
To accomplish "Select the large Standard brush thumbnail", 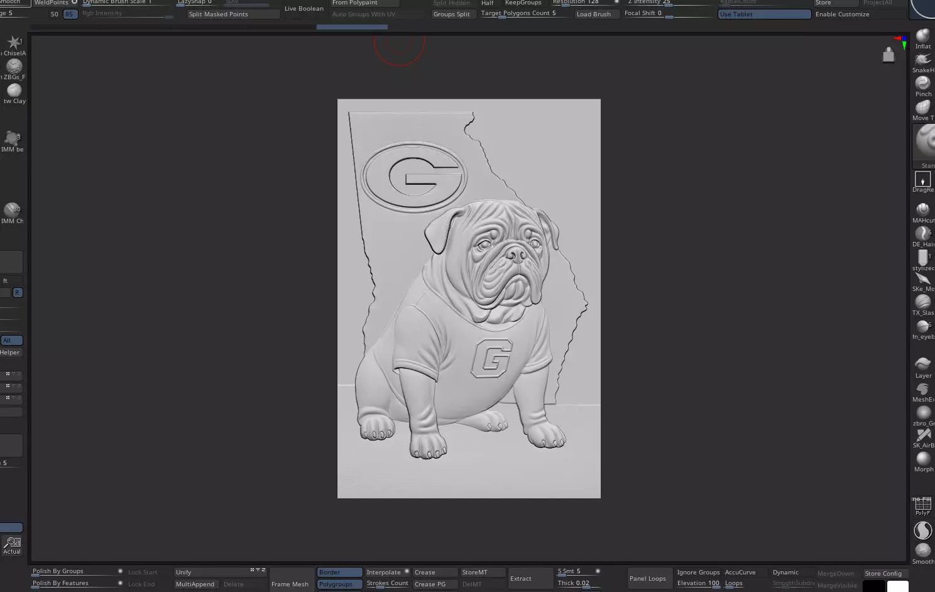I will click(x=924, y=146).
